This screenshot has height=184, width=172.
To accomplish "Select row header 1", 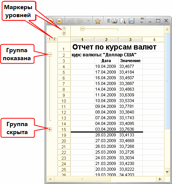I will (x=64, y=47).
